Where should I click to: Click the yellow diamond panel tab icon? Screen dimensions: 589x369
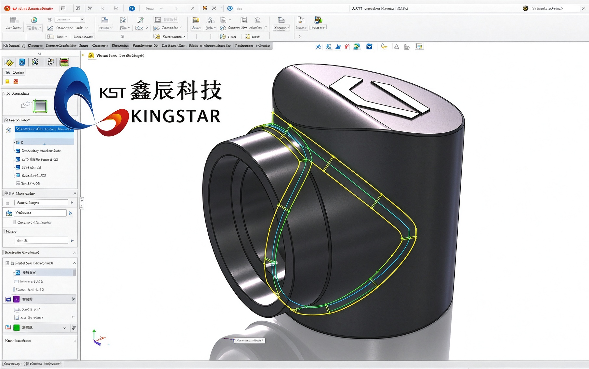[9, 62]
